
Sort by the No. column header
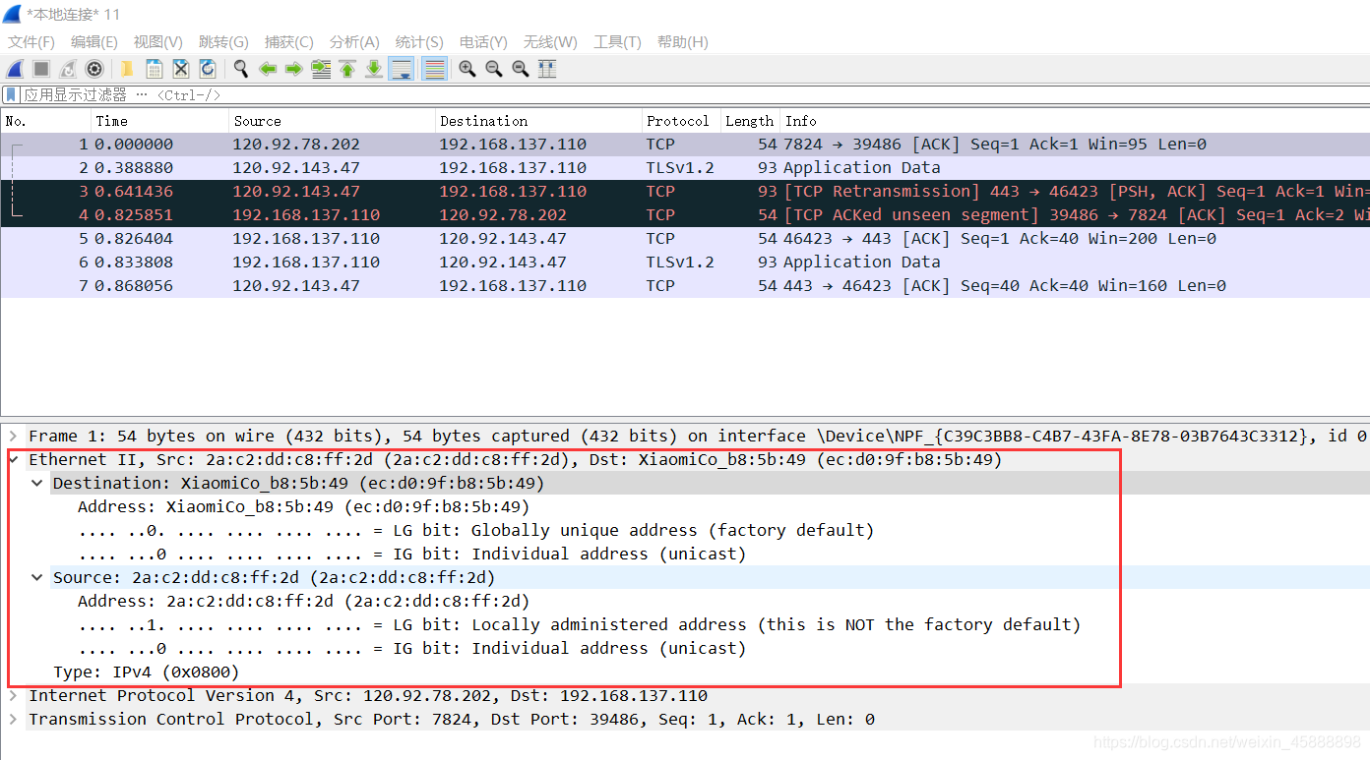[x=46, y=121]
